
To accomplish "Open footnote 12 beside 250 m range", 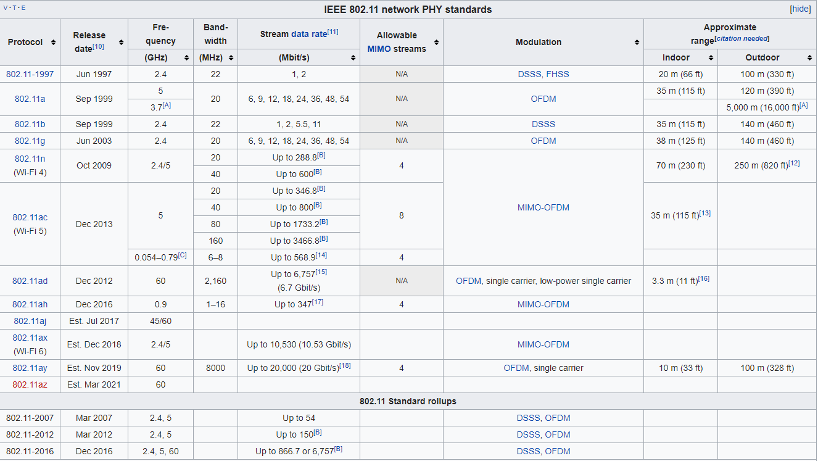I will 794,164.
